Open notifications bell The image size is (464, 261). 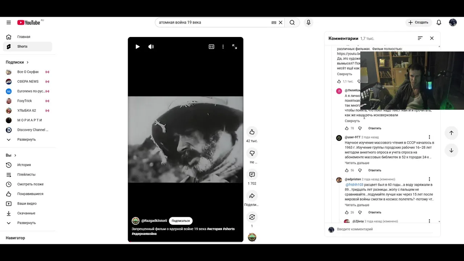tap(439, 22)
